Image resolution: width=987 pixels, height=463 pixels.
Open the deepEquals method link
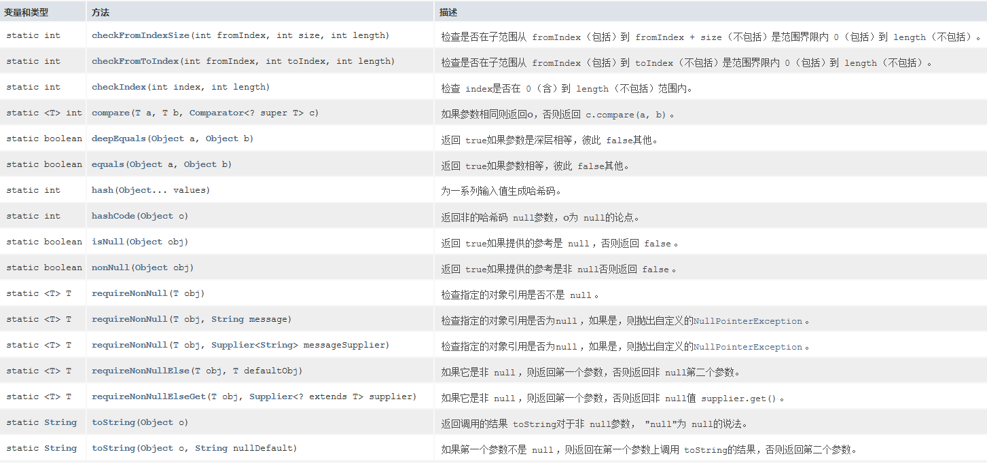(x=118, y=138)
